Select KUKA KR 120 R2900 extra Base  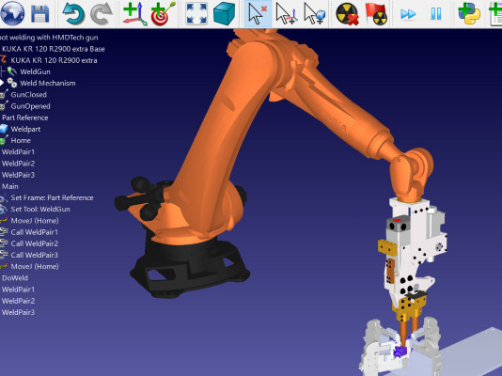(54, 49)
